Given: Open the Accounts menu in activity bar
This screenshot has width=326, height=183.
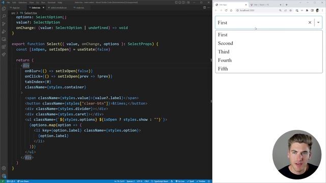Looking at the screenshot, I should [4, 168].
